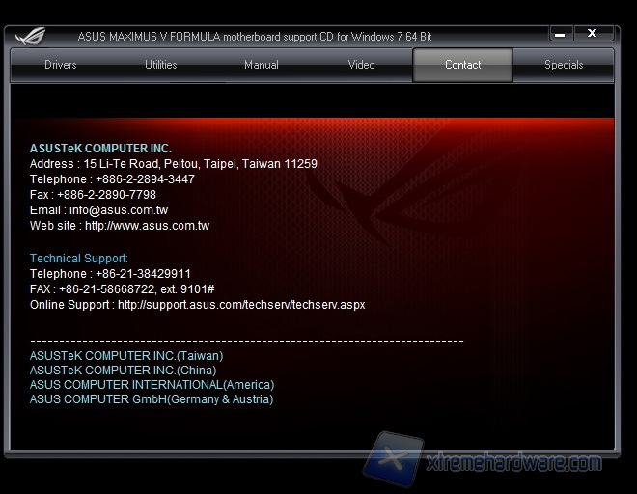
Task: Click the window title bar text
Action: coord(255,37)
